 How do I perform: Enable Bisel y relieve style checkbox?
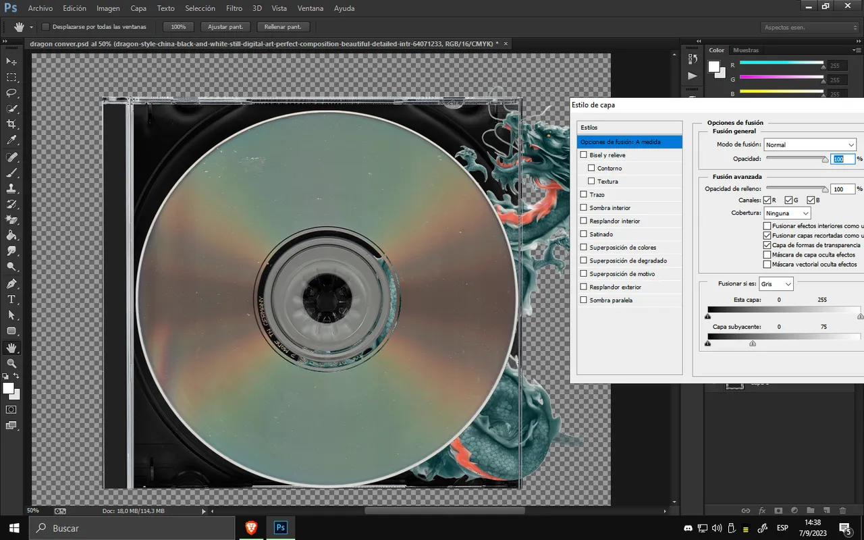pyautogui.click(x=584, y=155)
